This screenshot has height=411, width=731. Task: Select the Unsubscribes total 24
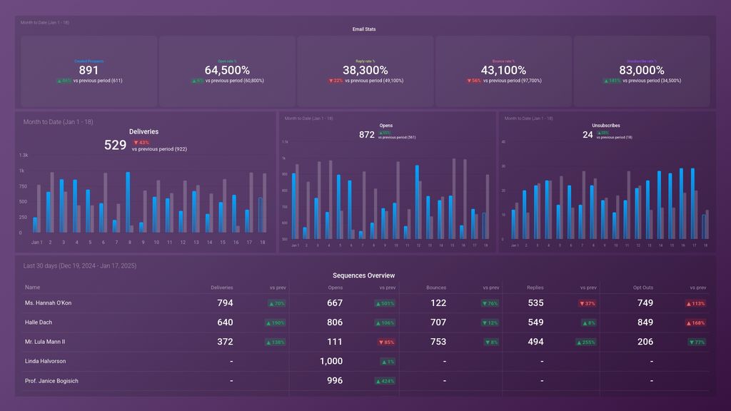[x=588, y=135]
